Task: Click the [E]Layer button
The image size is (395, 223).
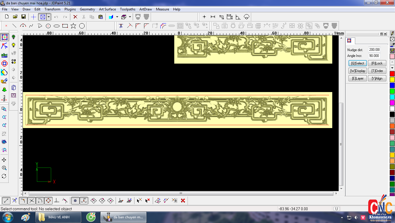Action: click(358, 78)
